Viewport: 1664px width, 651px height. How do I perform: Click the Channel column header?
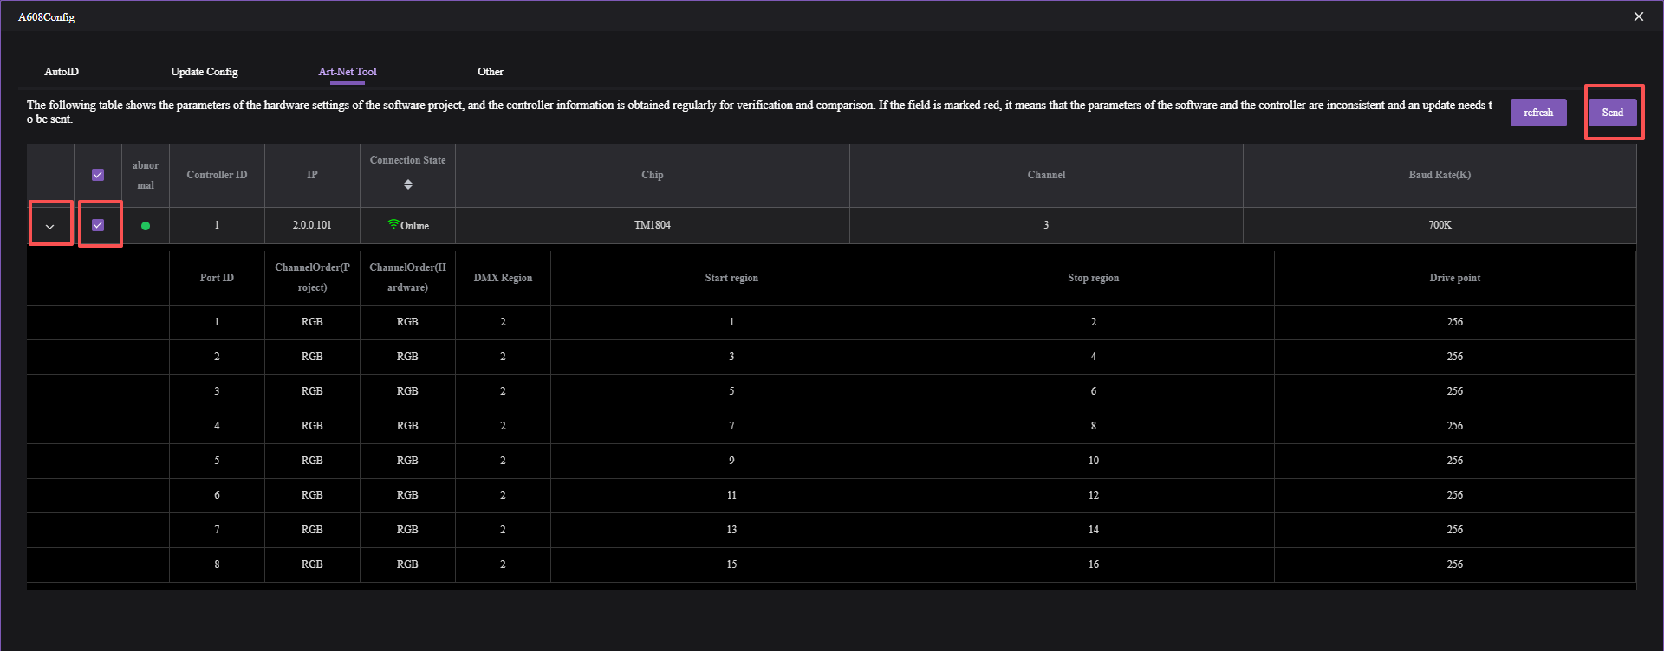coord(1046,175)
